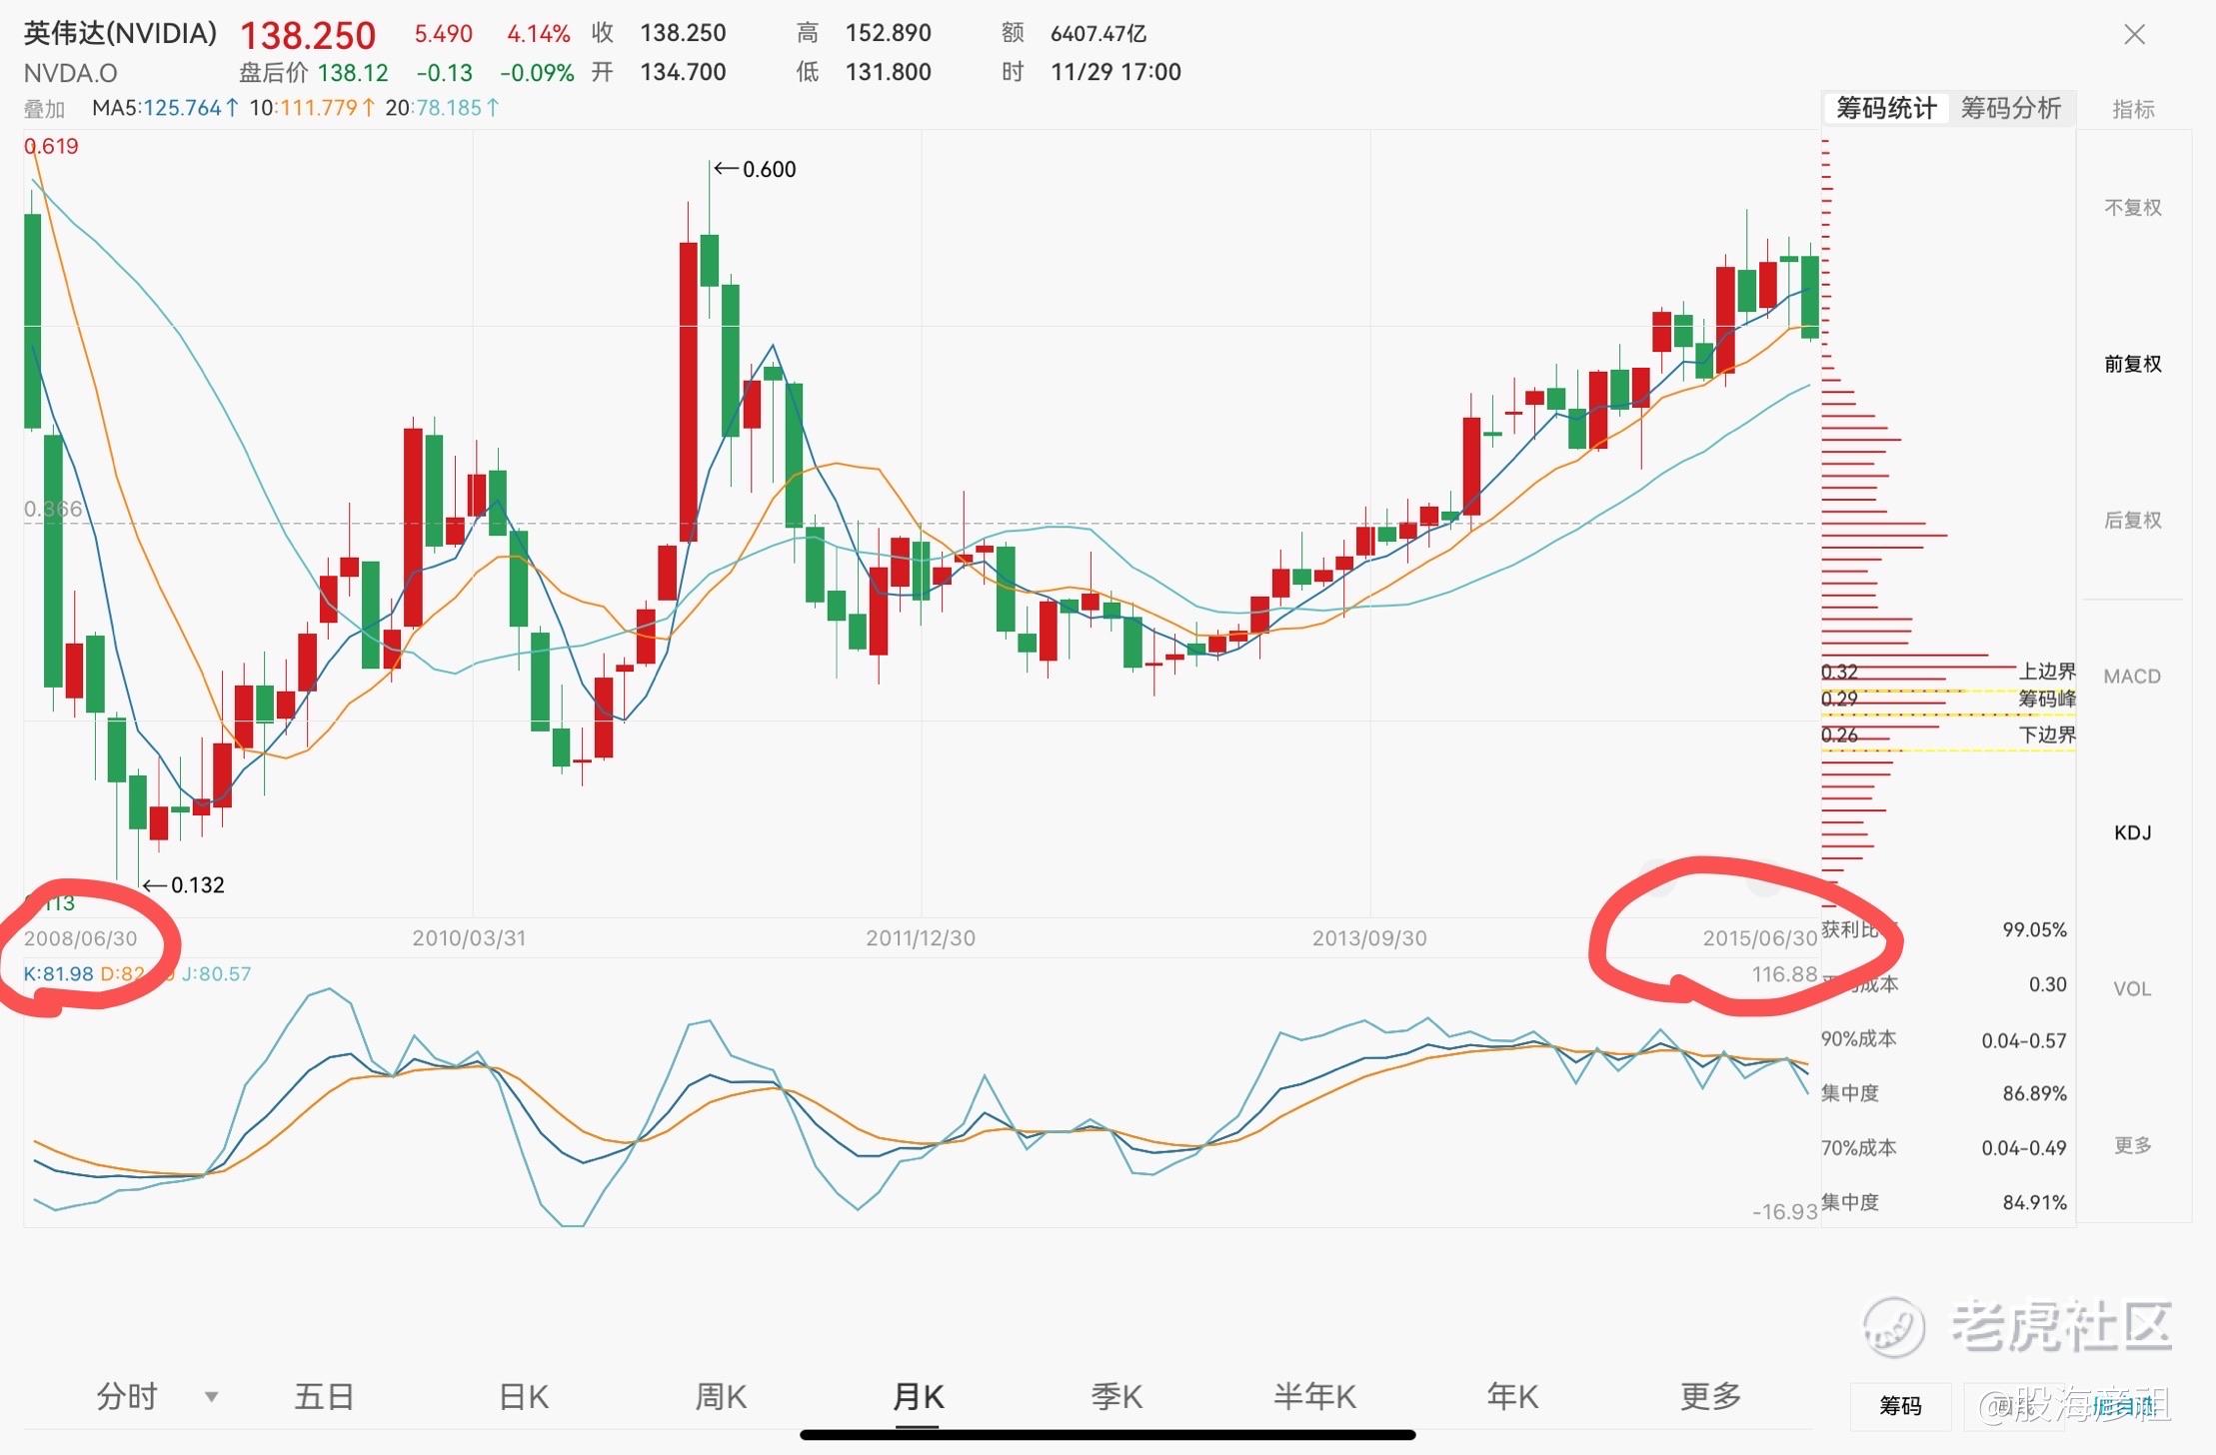Switch to 日K chart tab
2216x1455 pixels.
(x=524, y=1396)
